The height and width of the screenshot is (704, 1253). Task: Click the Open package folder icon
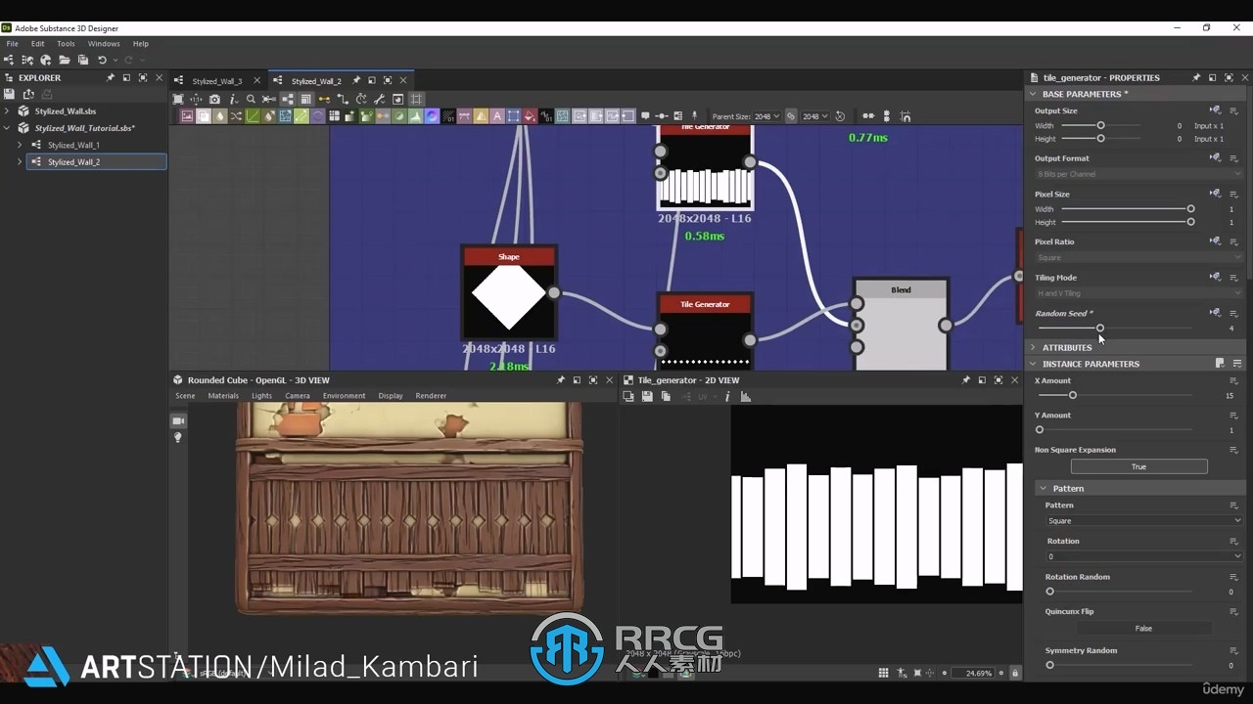coord(65,60)
